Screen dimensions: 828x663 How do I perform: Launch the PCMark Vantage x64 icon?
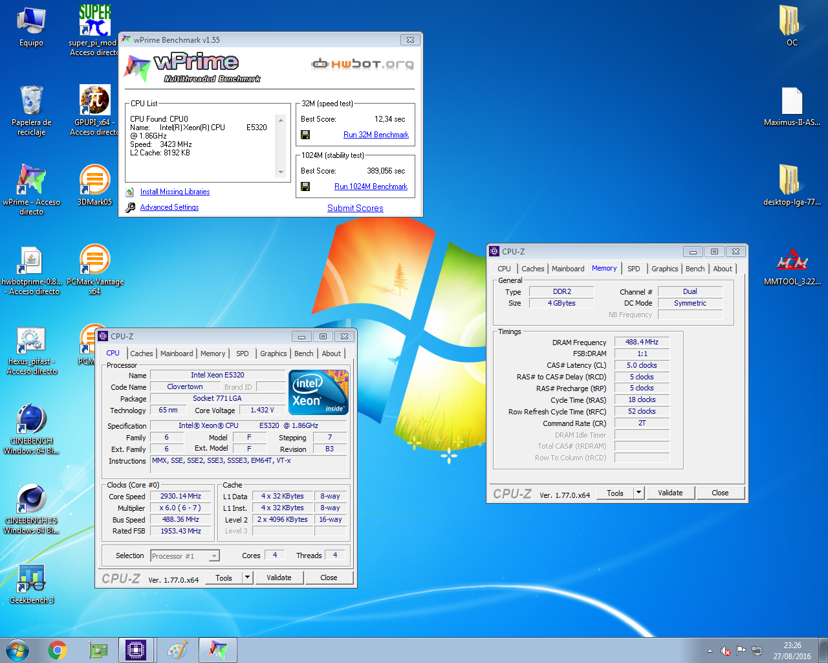pyautogui.click(x=94, y=270)
